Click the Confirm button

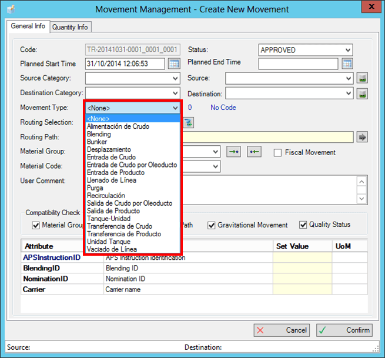tap(344, 330)
